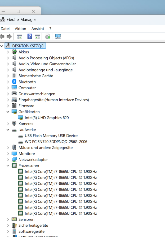Open the Datei menu

coord(5,29)
